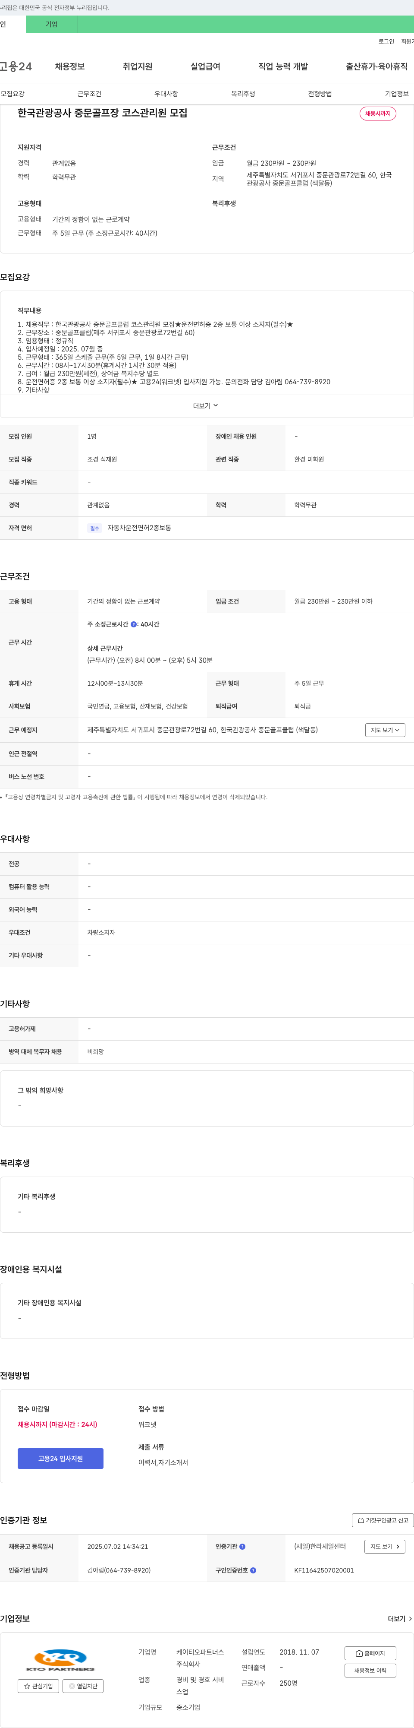
Task: Open the 취업지원 menu
Action: [137, 66]
